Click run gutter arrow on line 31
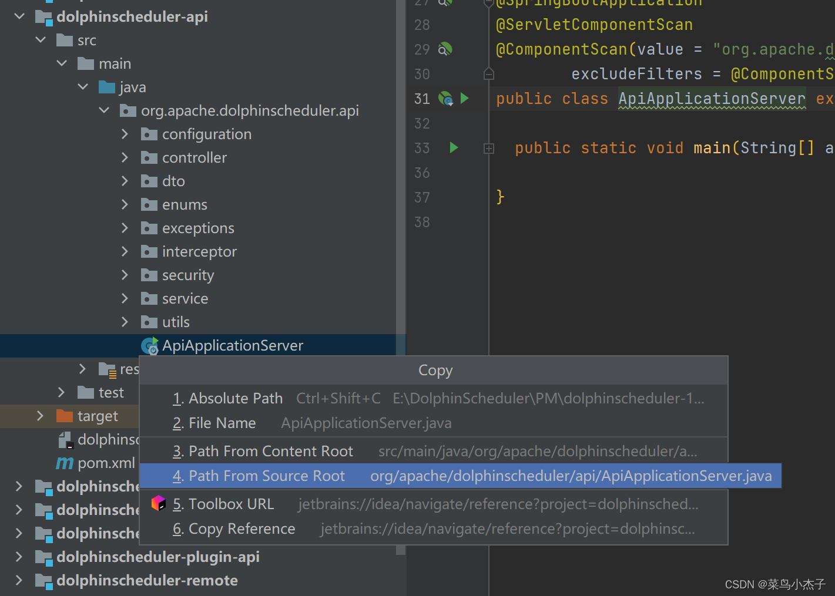 pos(465,98)
